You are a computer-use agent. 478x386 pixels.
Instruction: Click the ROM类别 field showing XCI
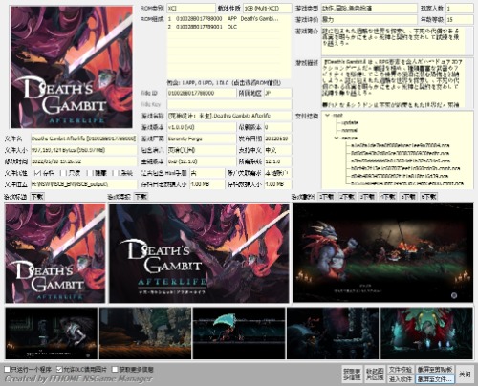coord(191,8)
